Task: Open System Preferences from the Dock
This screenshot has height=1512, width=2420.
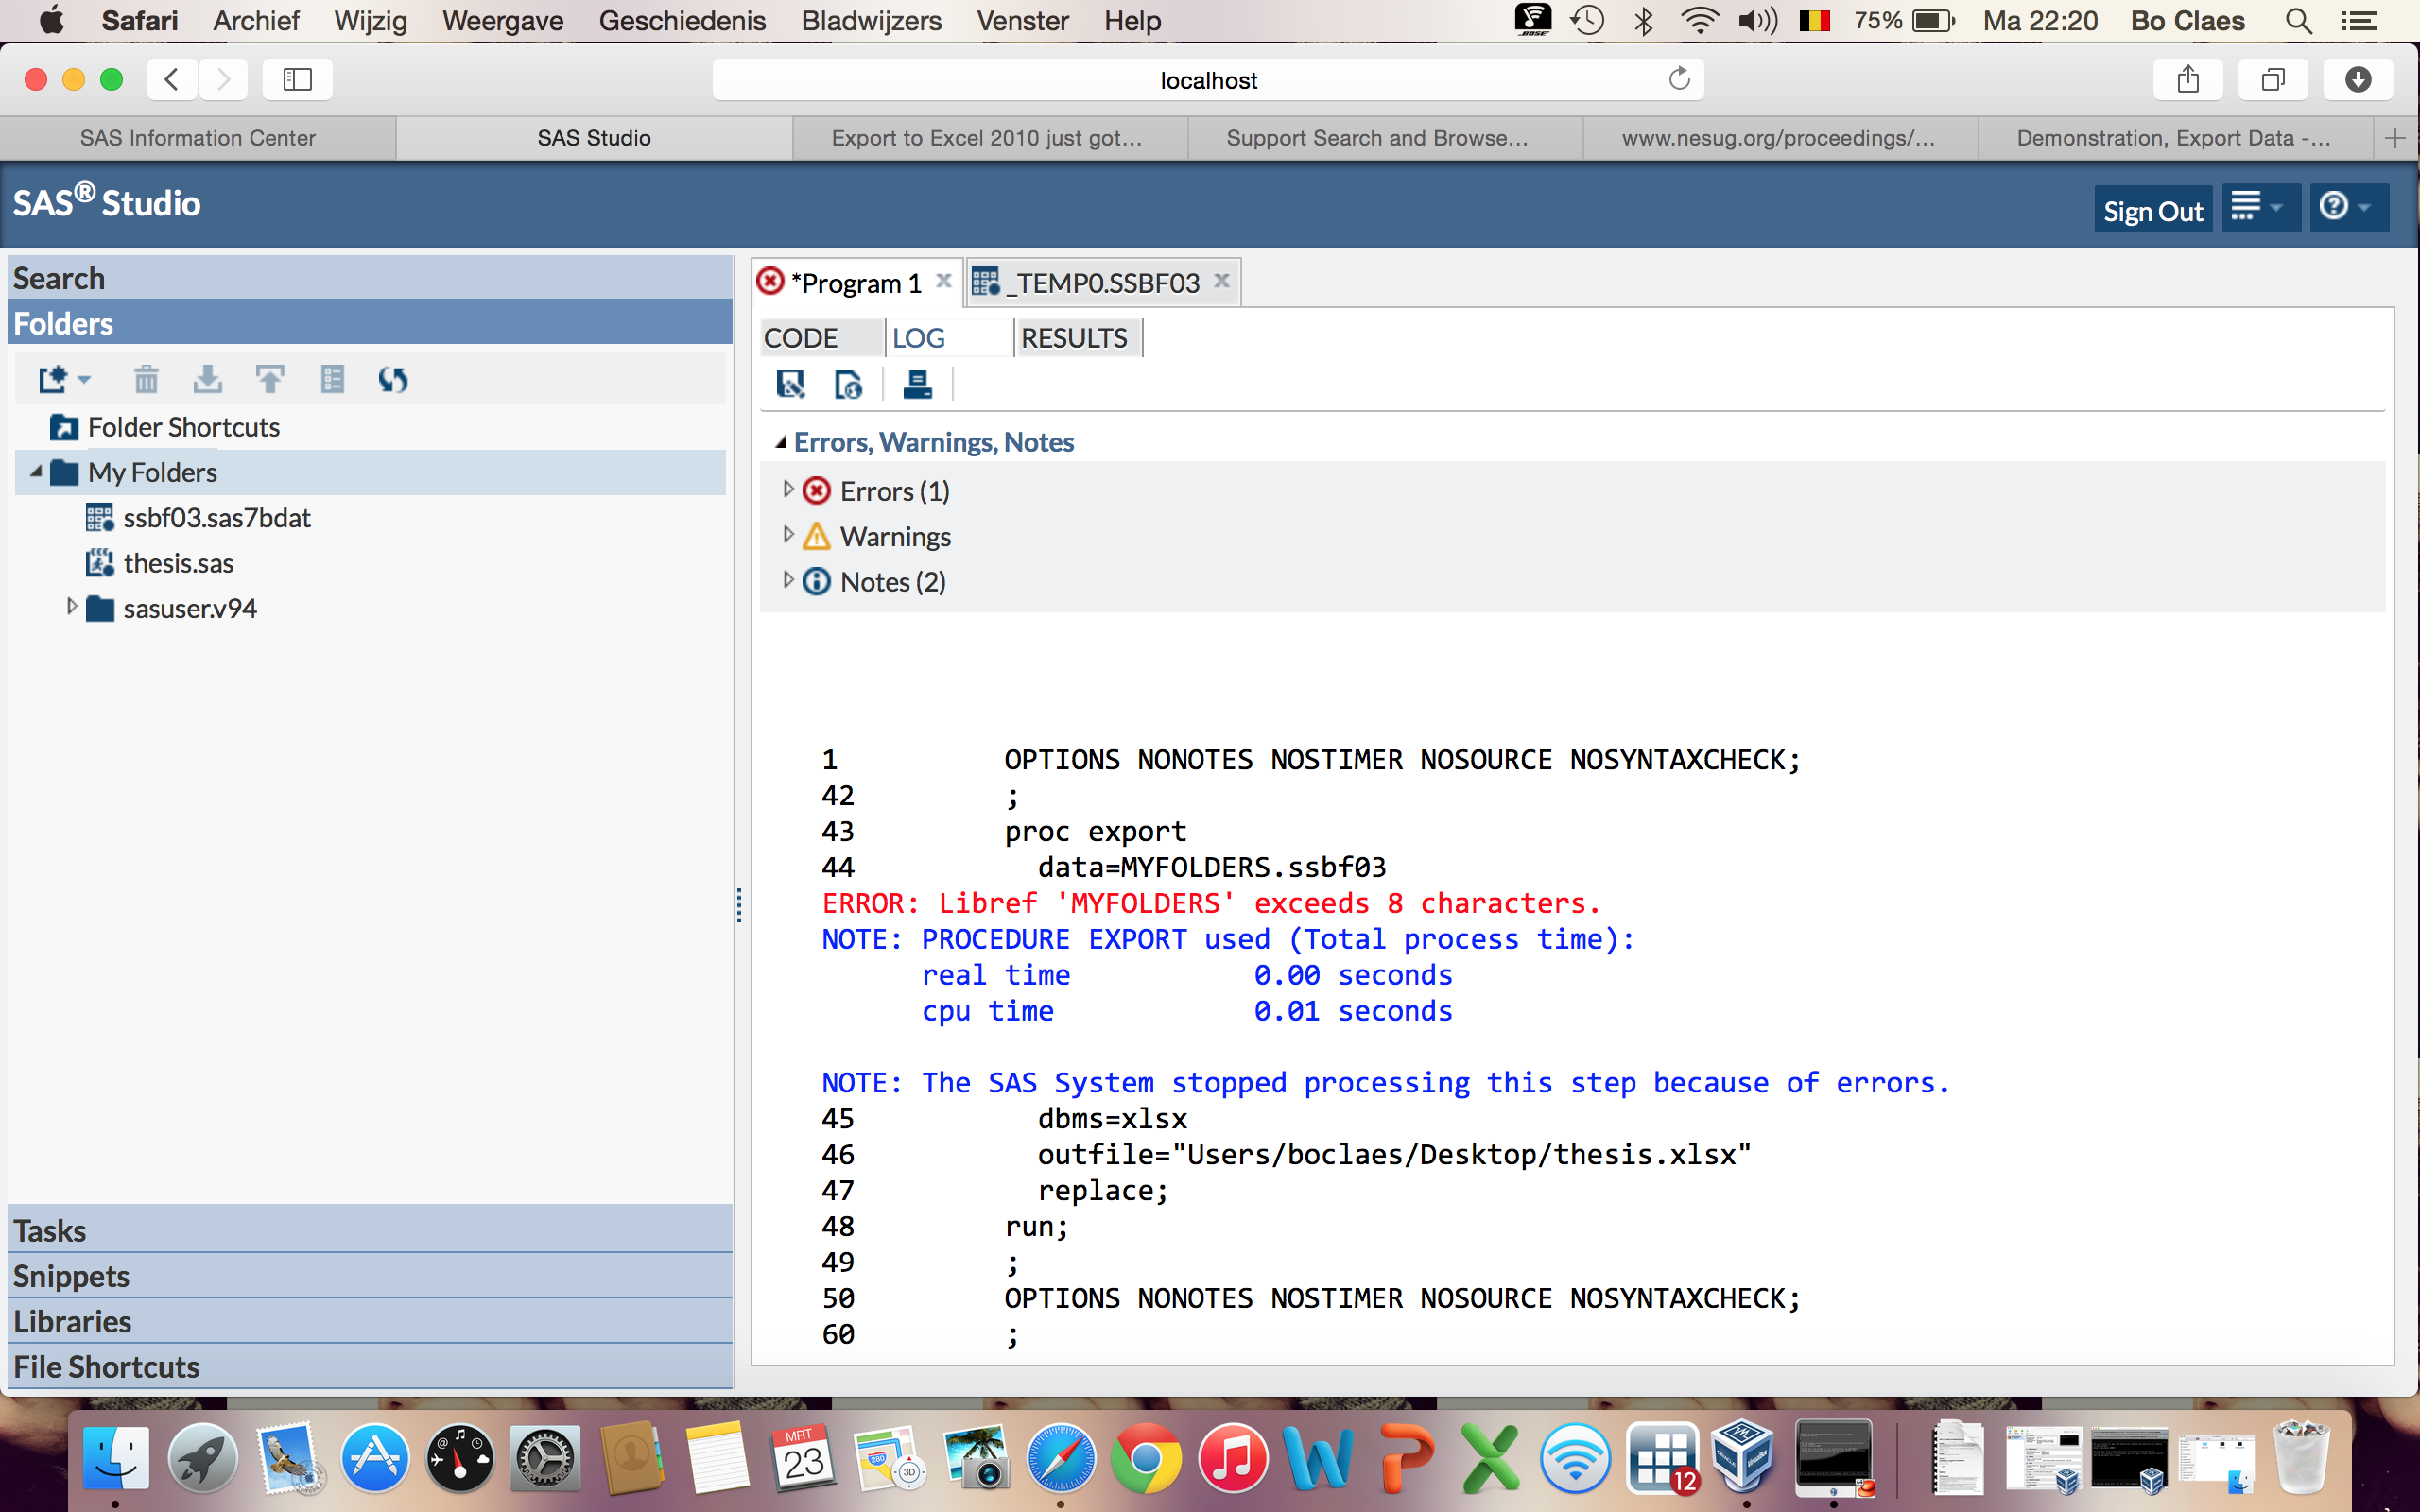Action: click(x=545, y=1459)
